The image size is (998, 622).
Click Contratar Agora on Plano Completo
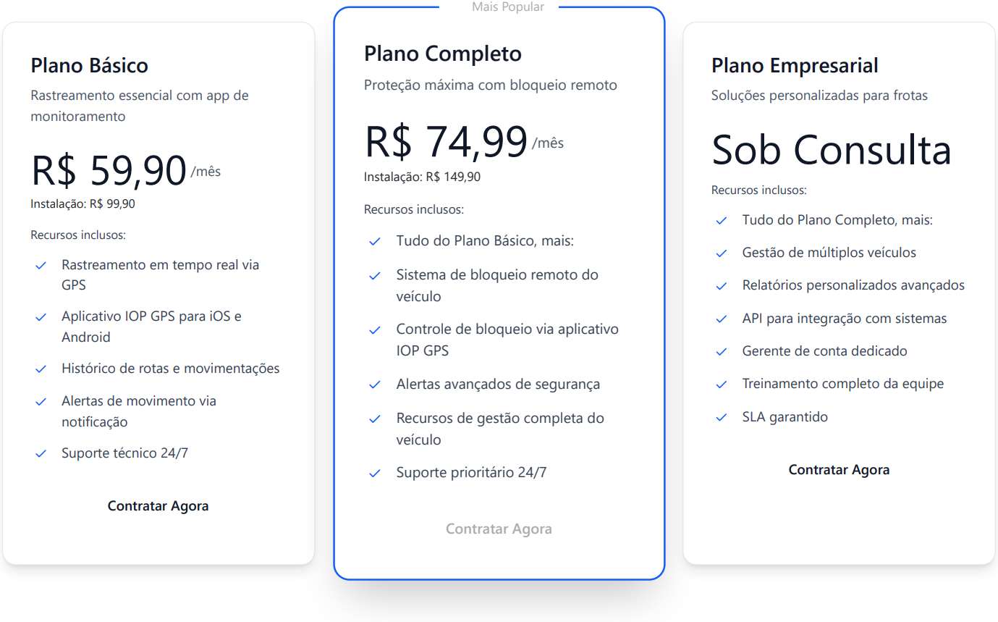[x=499, y=529]
